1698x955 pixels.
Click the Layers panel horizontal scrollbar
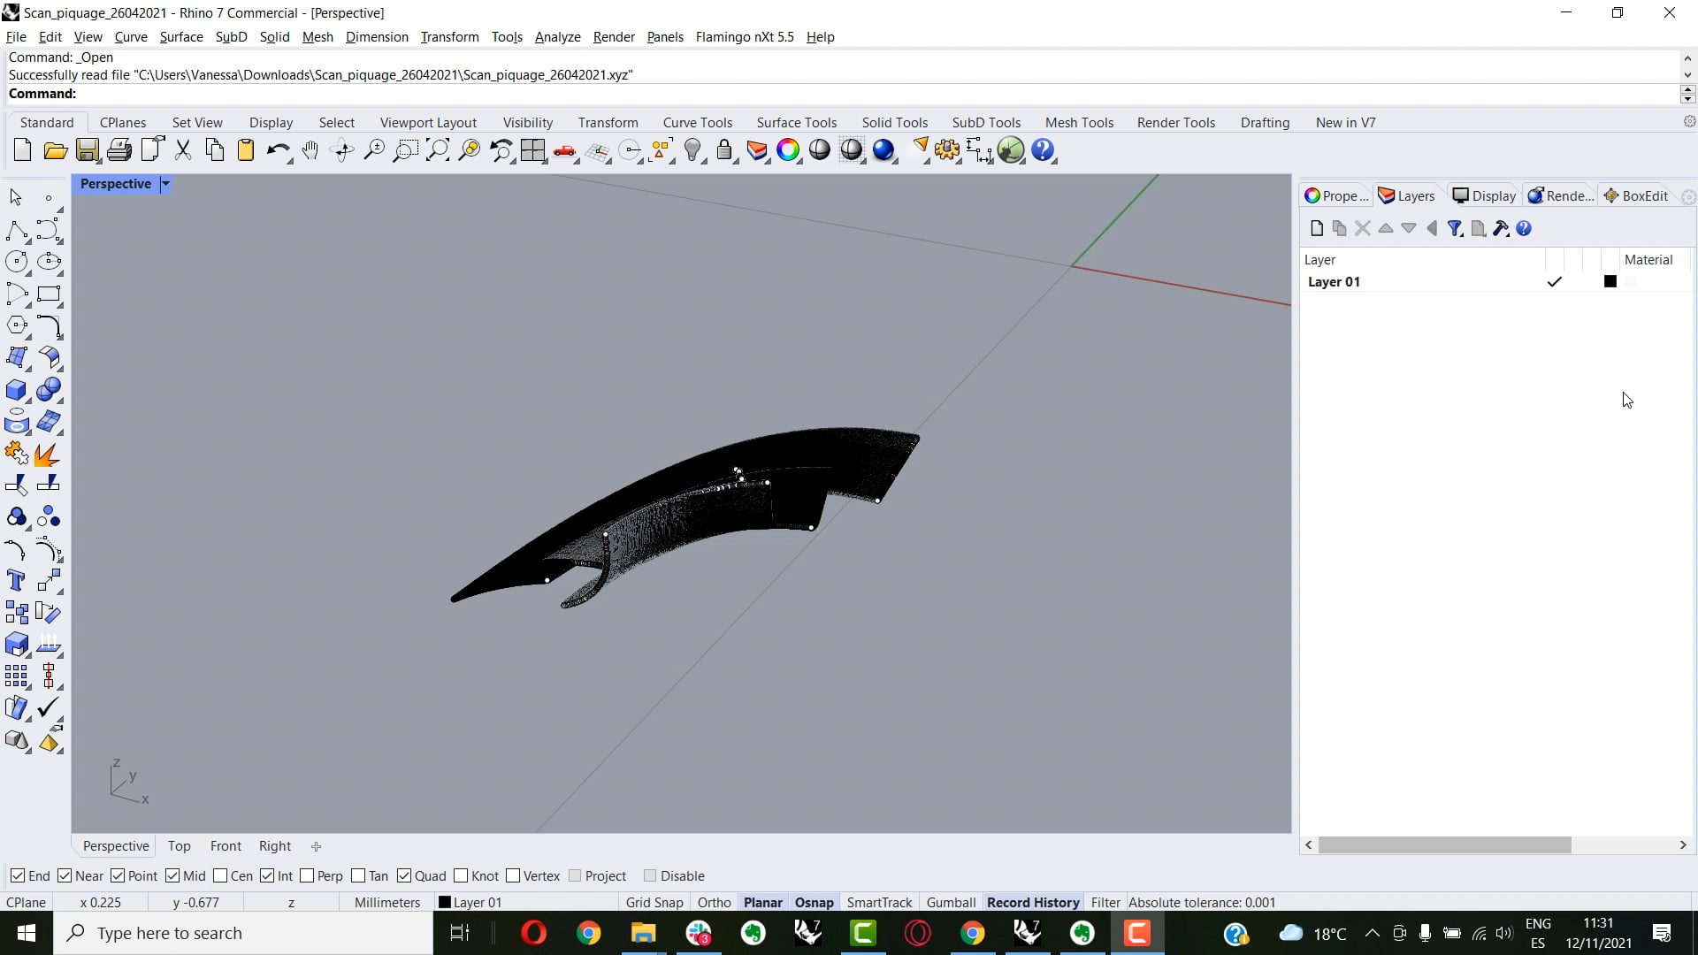[x=1444, y=845]
